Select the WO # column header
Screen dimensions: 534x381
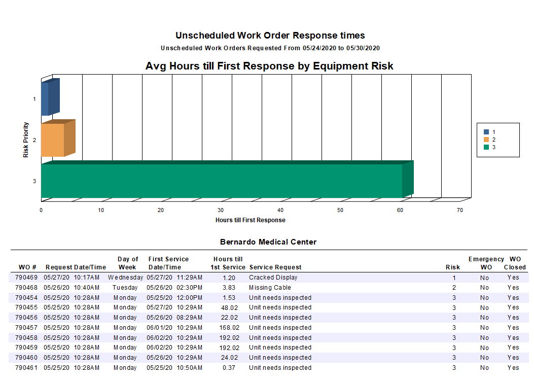(x=25, y=267)
